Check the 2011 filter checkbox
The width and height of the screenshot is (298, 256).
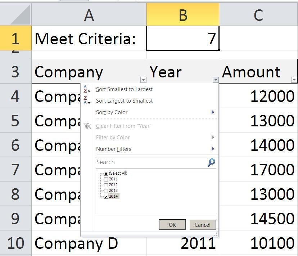(106, 179)
